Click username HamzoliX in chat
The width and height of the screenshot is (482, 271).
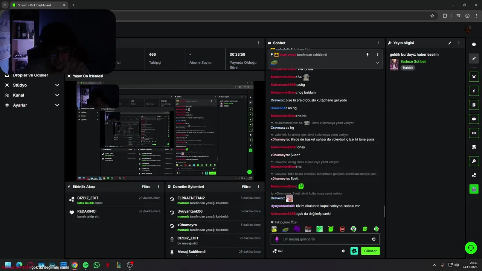[278, 108]
